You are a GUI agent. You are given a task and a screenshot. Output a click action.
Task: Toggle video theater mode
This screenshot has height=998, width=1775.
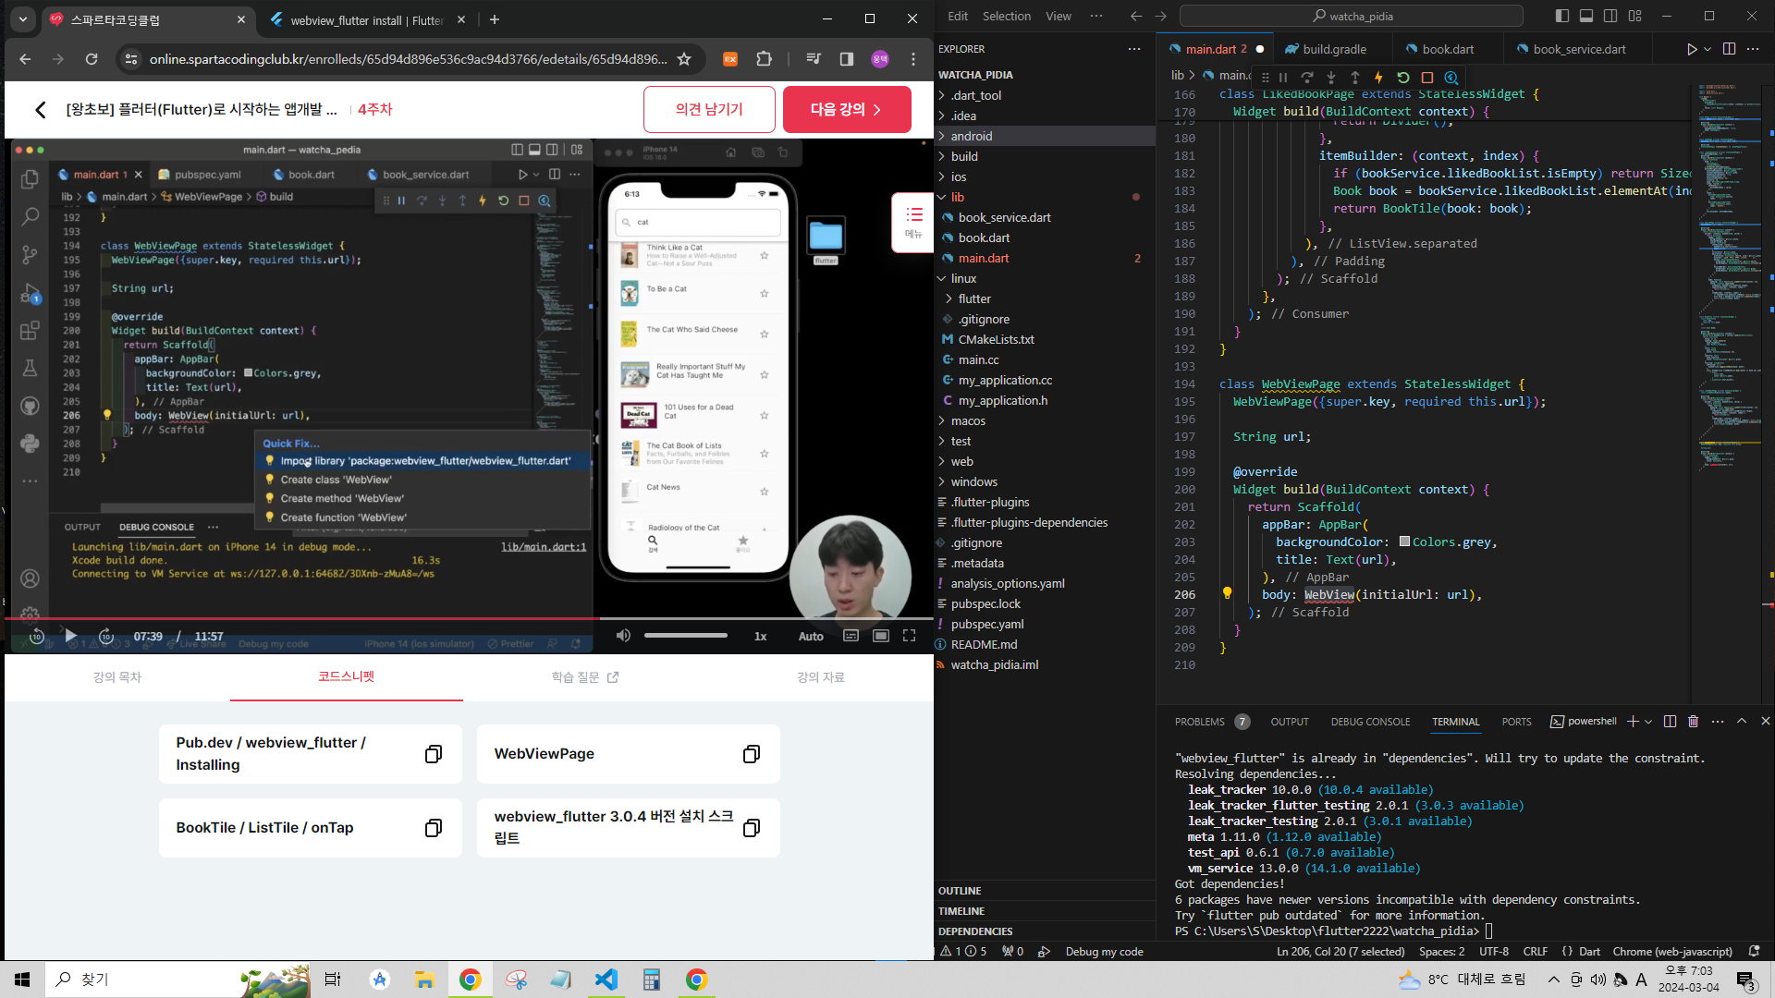click(x=881, y=636)
